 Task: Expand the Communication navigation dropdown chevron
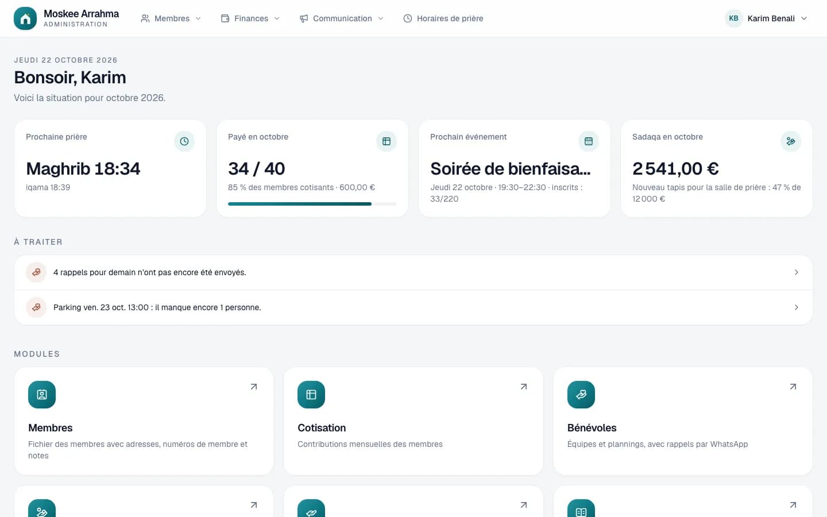pyautogui.click(x=381, y=18)
